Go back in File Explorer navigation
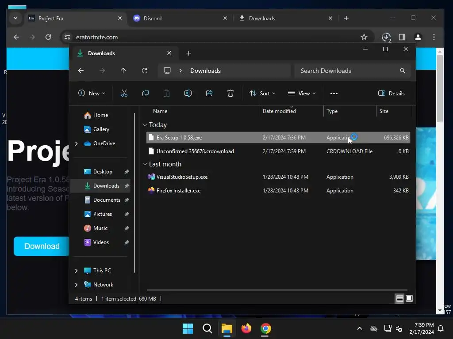The image size is (453, 339). pos(81,71)
